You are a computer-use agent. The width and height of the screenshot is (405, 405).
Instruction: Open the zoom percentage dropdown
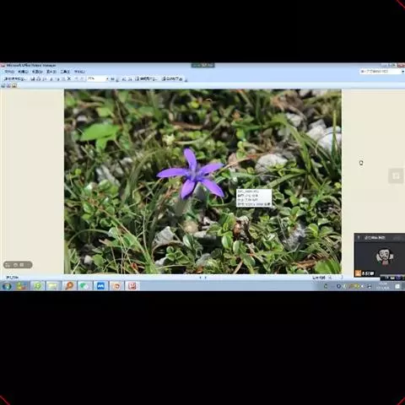107,79
